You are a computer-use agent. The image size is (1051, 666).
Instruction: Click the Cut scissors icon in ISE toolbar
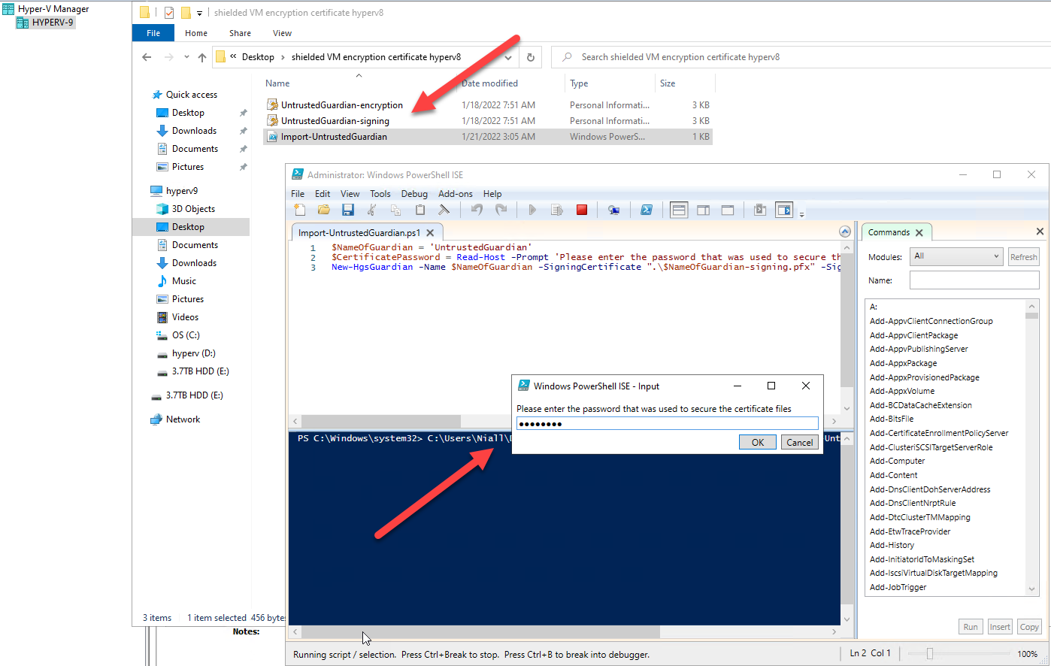[x=371, y=210]
